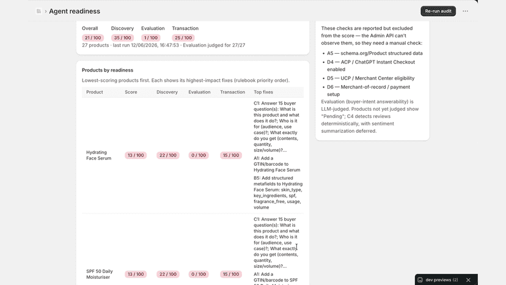Close the dev previews bar
Viewport: 506px width, 285px height.
pyautogui.click(x=468, y=280)
